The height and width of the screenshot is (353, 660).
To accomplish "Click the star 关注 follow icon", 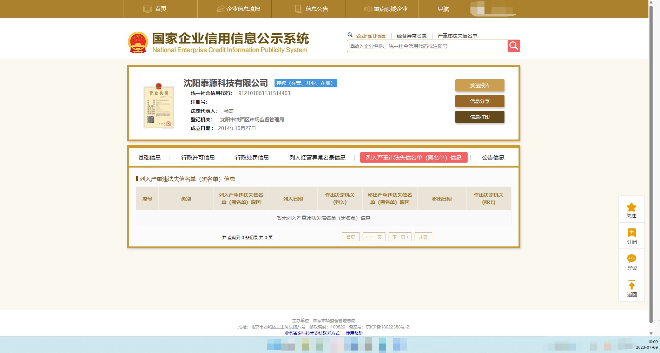I will click(632, 207).
